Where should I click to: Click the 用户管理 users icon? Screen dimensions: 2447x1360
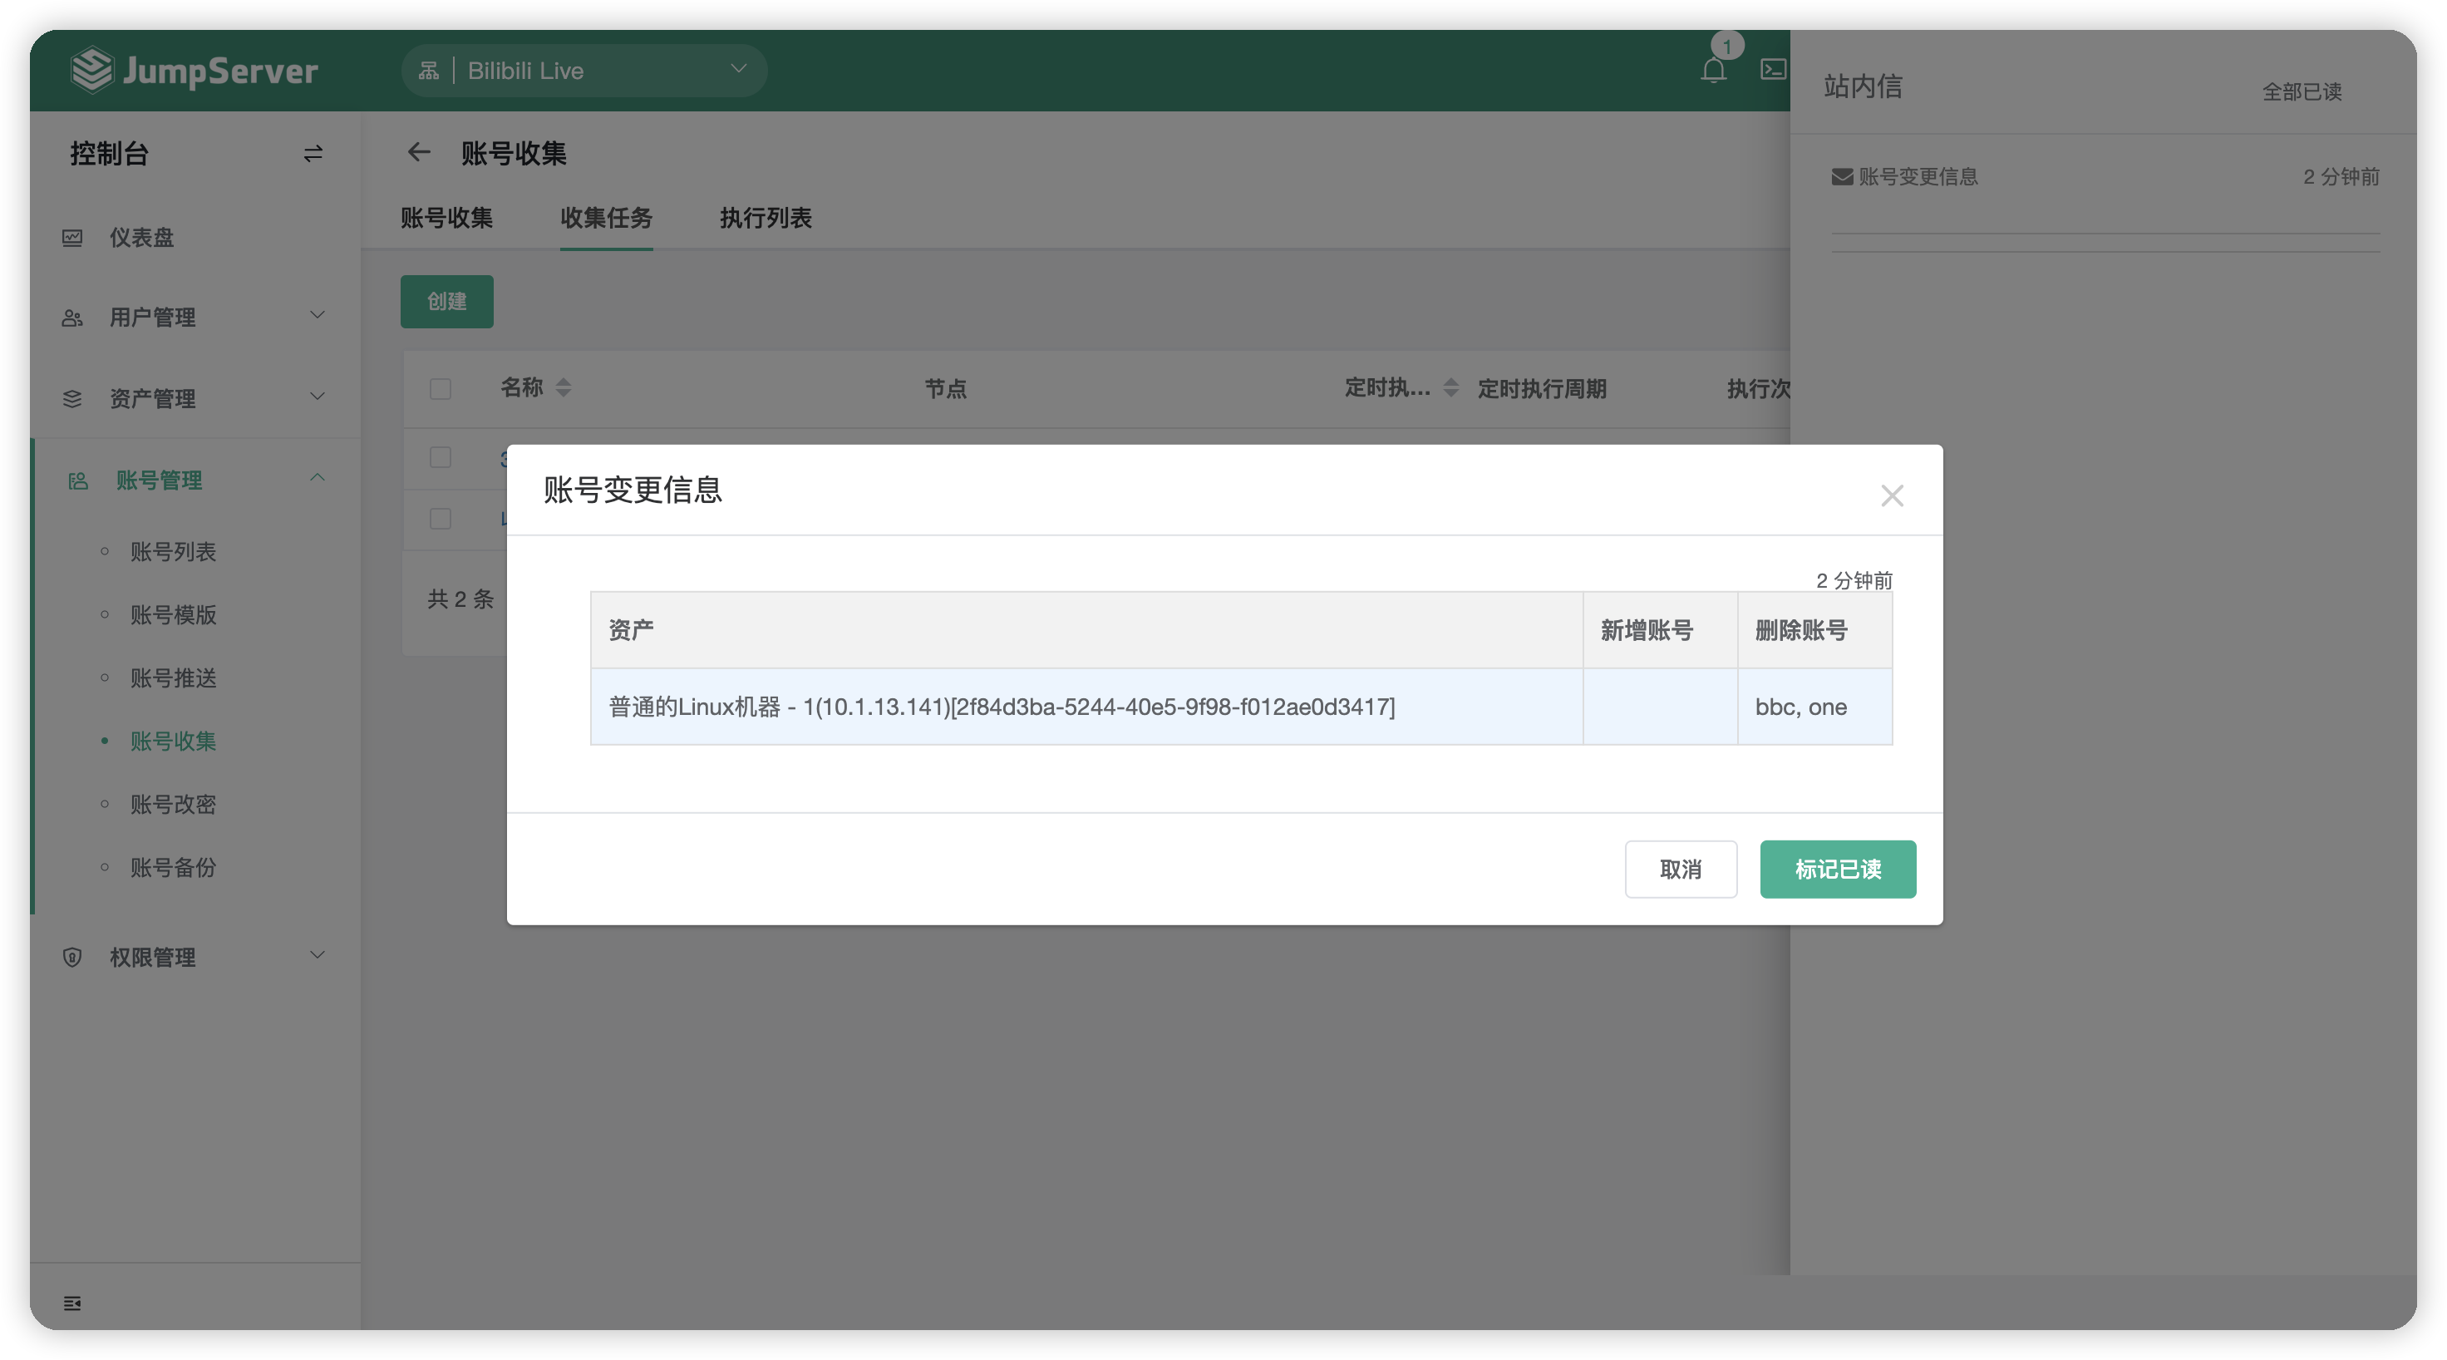click(x=72, y=318)
